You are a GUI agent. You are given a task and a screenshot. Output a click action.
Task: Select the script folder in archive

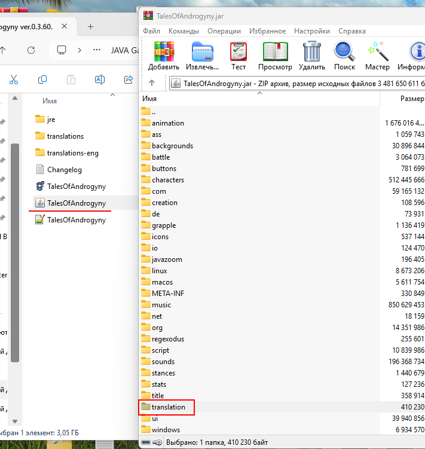point(155,350)
